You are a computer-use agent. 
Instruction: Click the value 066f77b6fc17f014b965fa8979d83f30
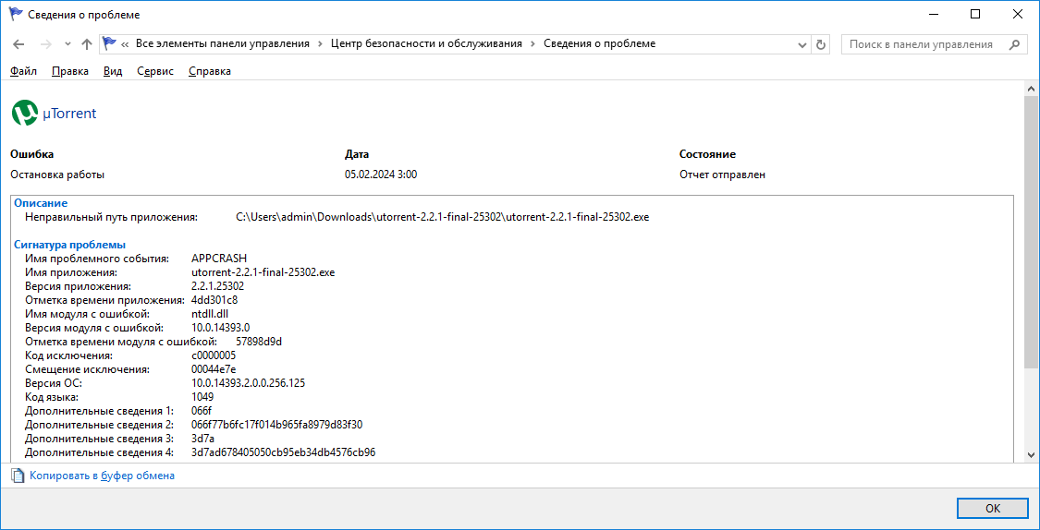pos(276,425)
